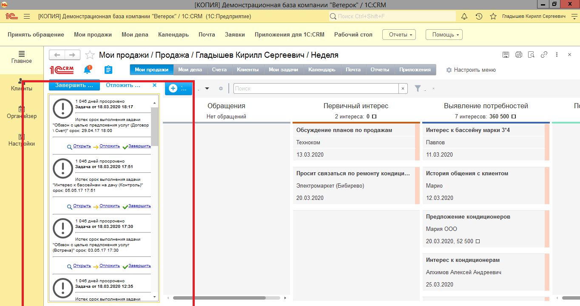Viewport: 580px width, 306px height.
Task: Expand the Отчеты dropdown button
Action: click(399, 34)
